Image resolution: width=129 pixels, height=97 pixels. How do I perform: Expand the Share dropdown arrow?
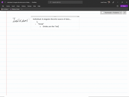pos(127,6)
